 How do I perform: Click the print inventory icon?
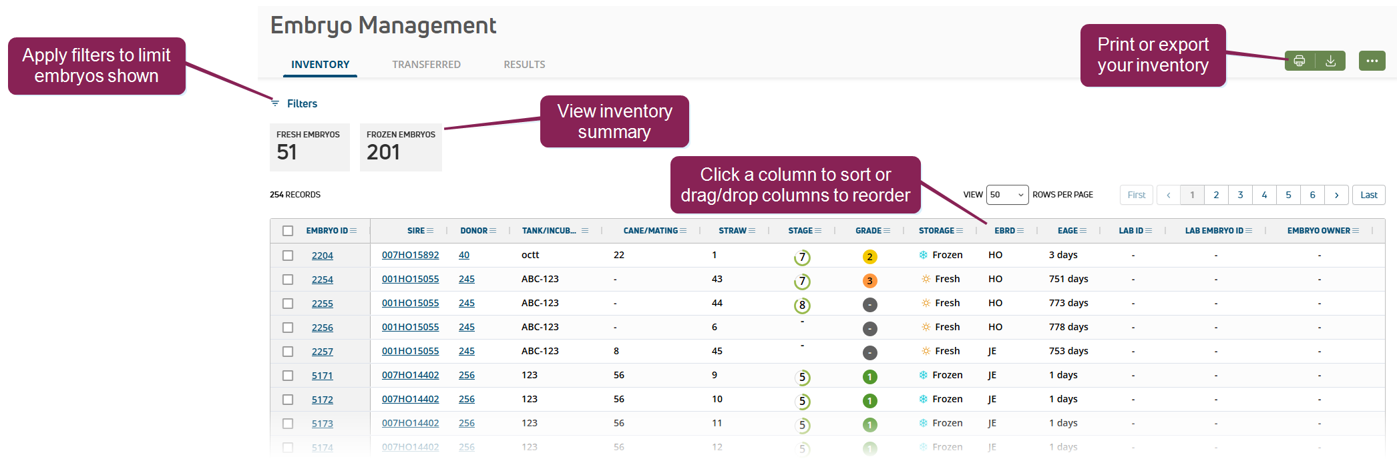tap(1299, 61)
